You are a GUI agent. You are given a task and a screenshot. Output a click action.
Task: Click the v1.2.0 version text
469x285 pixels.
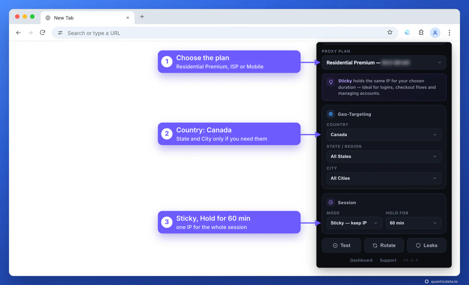click(411, 260)
